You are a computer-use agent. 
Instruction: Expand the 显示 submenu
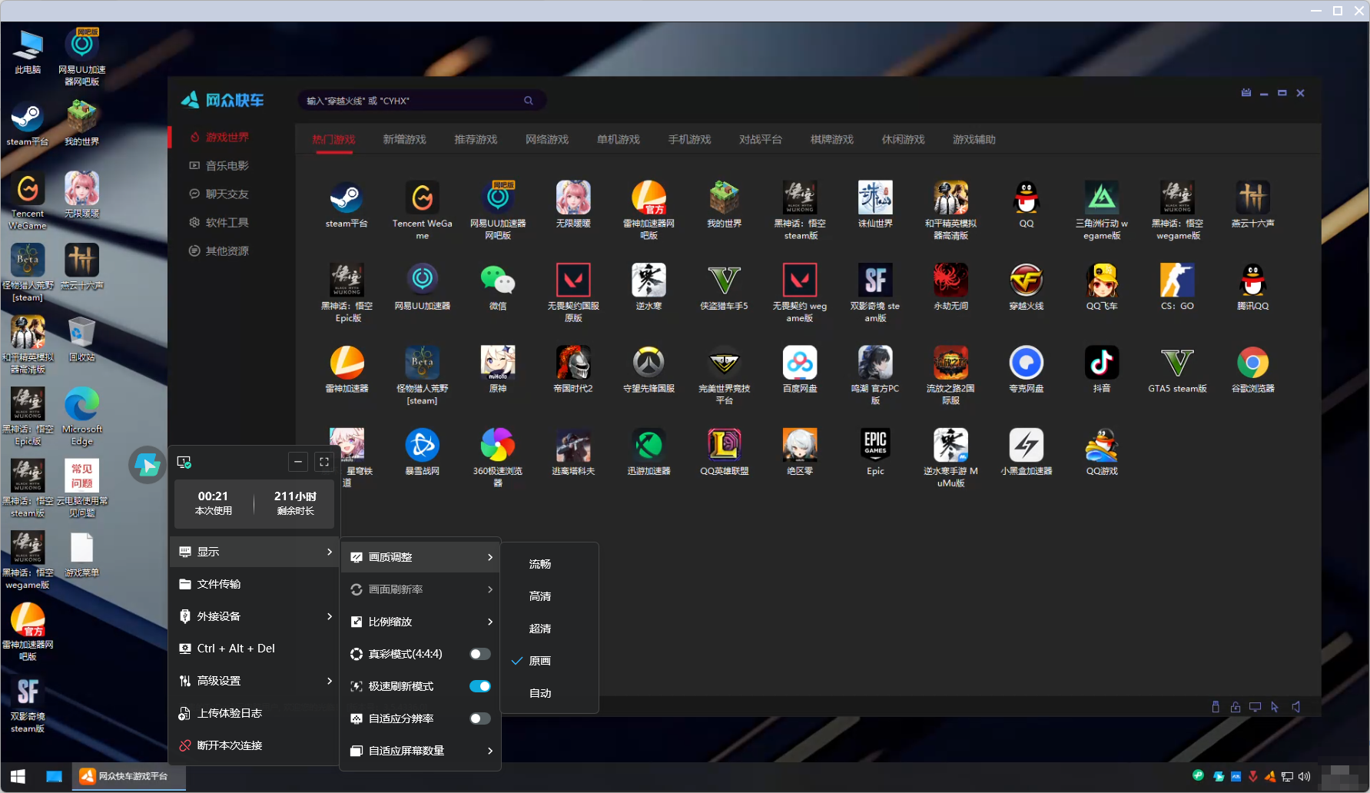coord(254,552)
